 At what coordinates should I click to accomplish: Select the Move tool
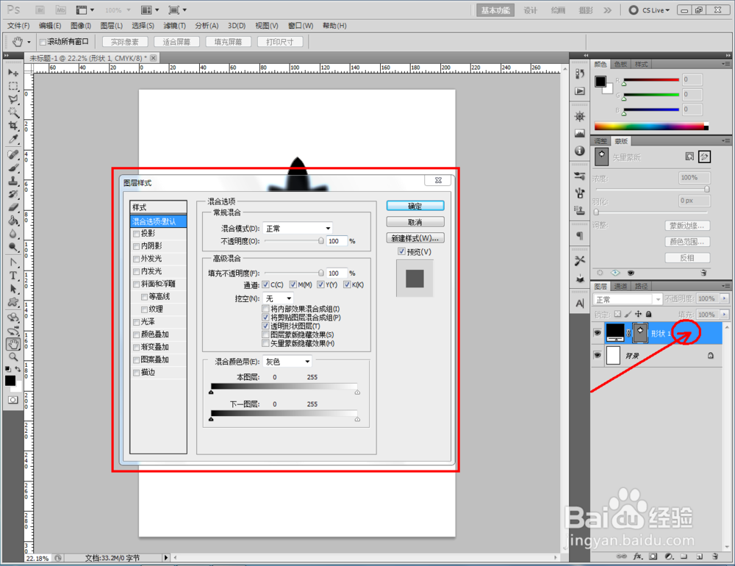(13, 71)
